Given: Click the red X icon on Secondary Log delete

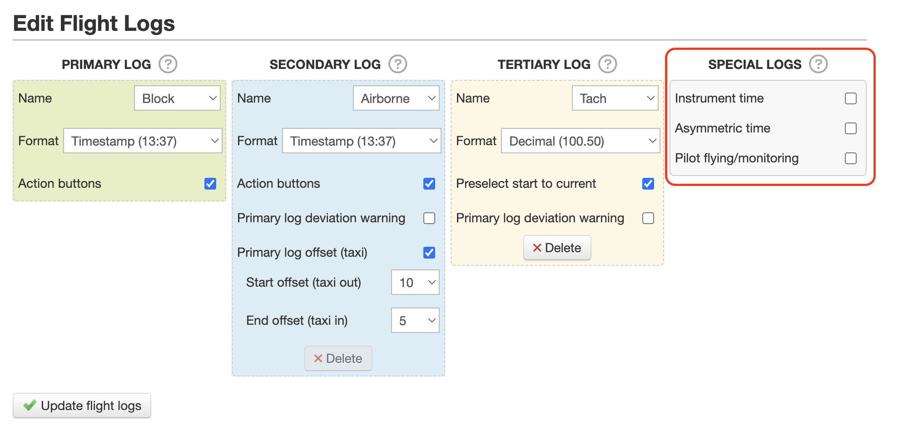Looking at the screenshot, I should (x=319, y=358).
